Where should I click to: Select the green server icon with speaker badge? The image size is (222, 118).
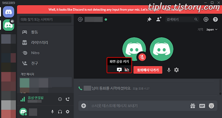point(9,25)
